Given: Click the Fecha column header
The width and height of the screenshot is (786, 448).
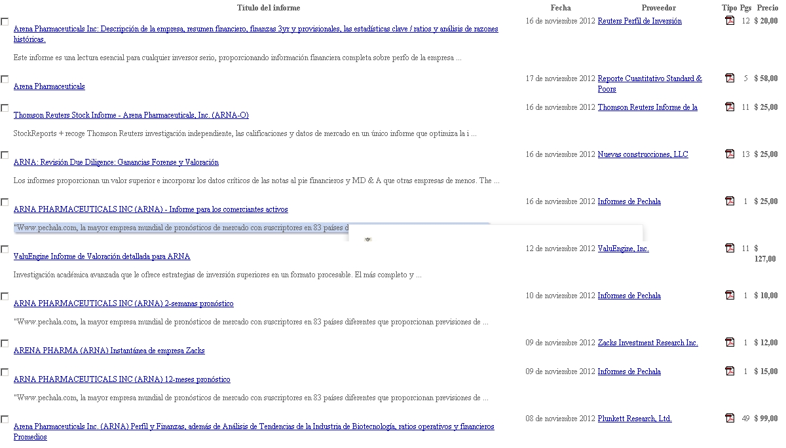Looking at the screenshot, I should click(x=561, y=8).
